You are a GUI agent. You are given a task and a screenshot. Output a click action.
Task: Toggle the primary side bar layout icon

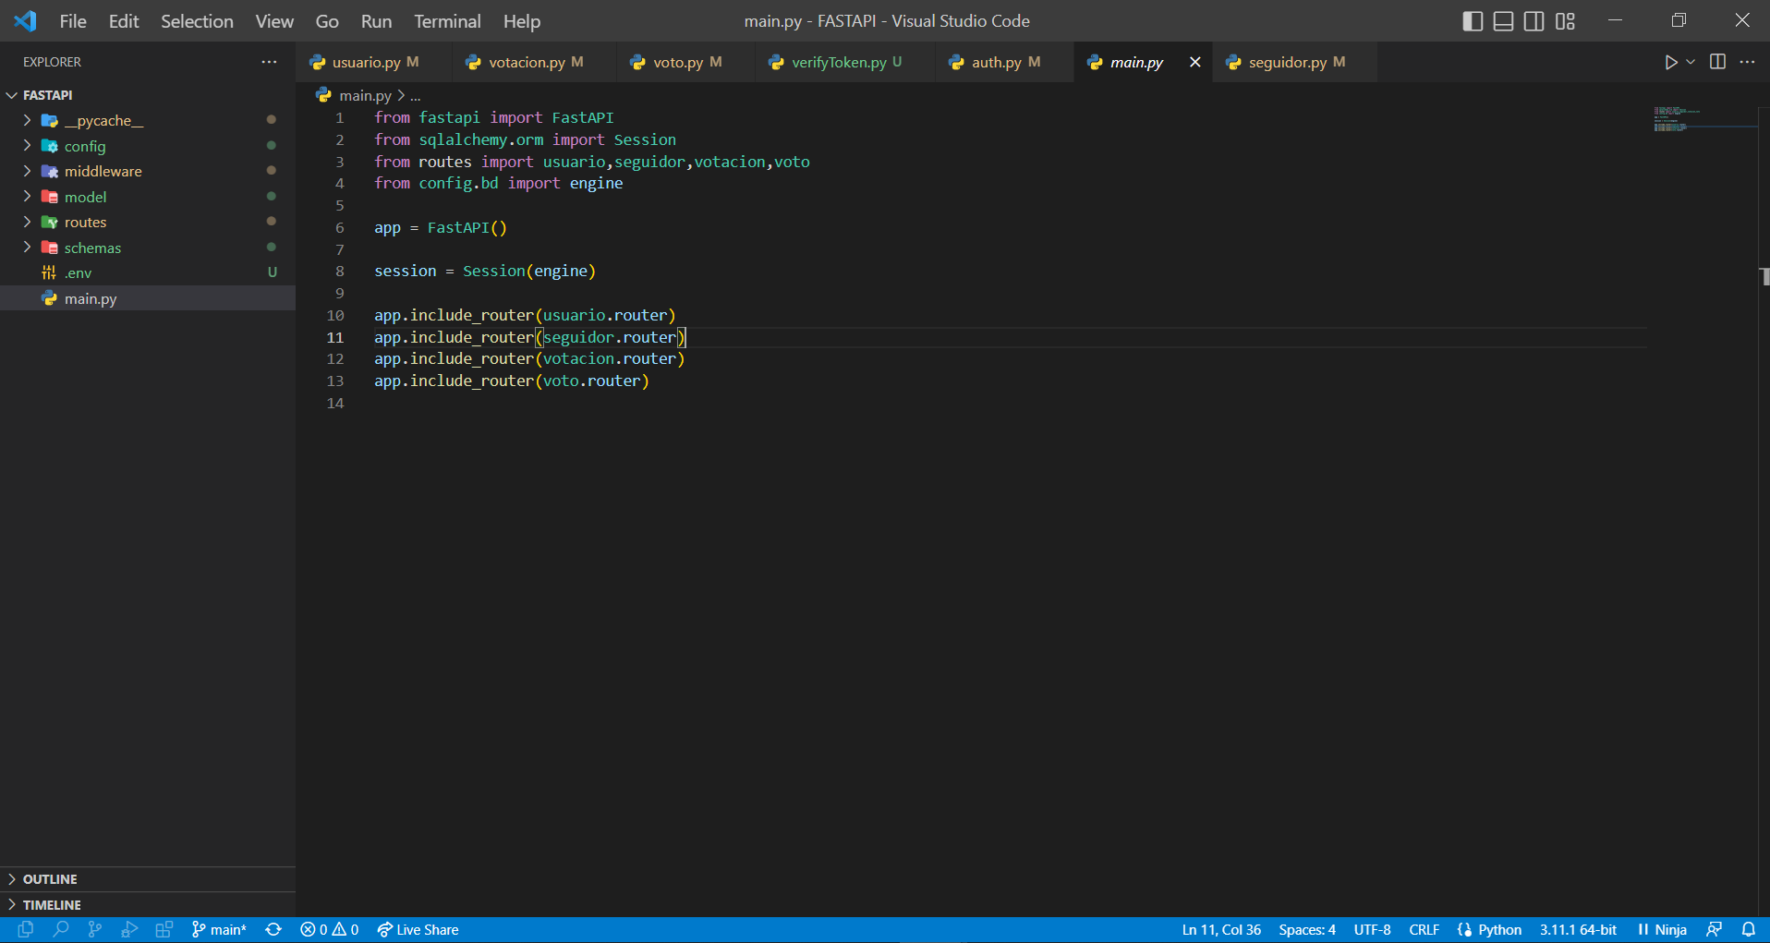[x=1473, y=21]
